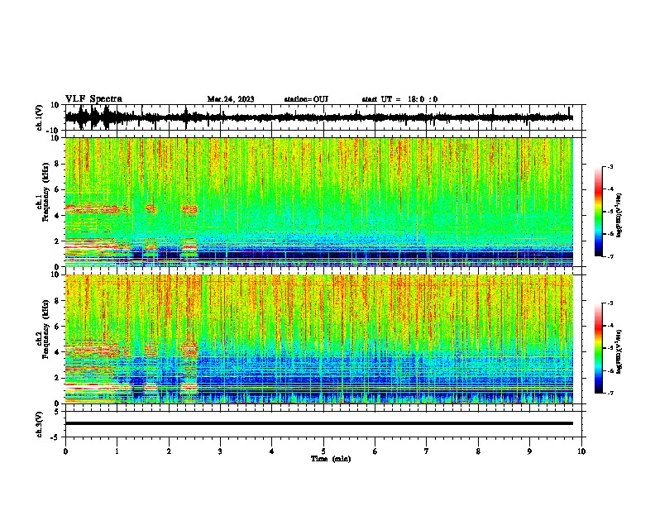Click the "-3" label on ch.1 colorbar
Screen dimensions: 655x506
click(x=610, y=166)
